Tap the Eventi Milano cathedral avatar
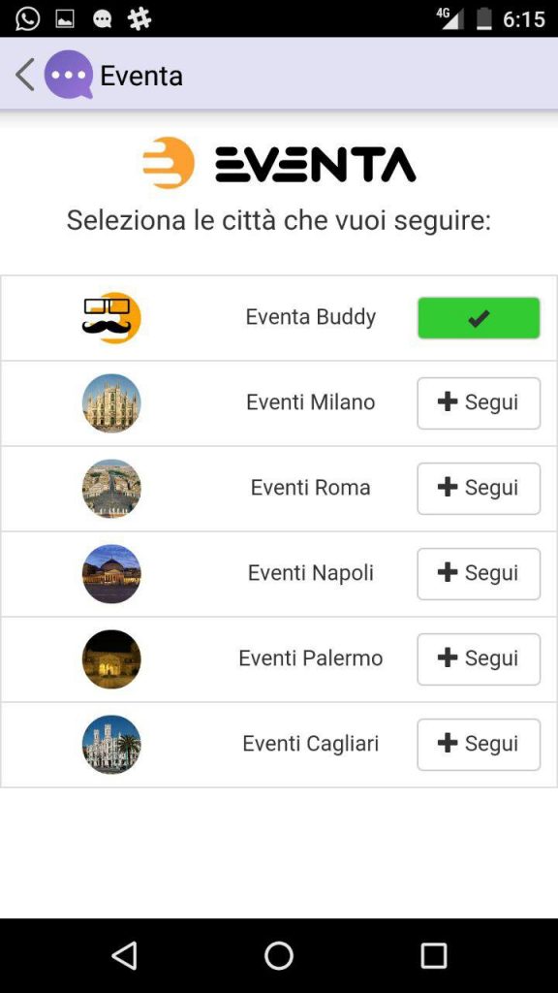Viewport: 558px width, 993px height. (110, 402)
